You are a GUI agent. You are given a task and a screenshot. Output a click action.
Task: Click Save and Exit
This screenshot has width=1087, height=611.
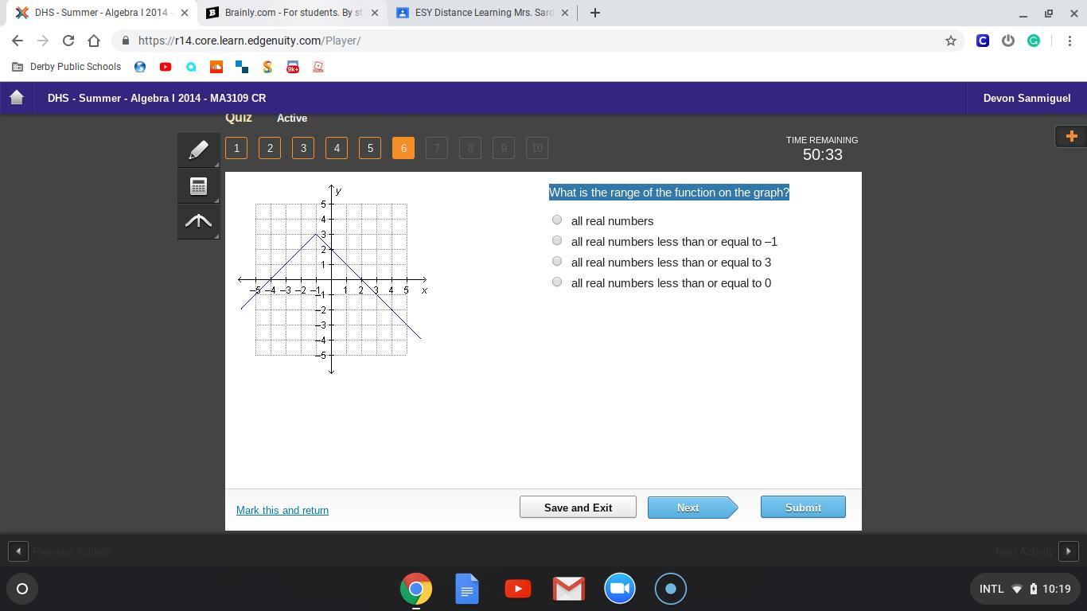coord(578,508)
